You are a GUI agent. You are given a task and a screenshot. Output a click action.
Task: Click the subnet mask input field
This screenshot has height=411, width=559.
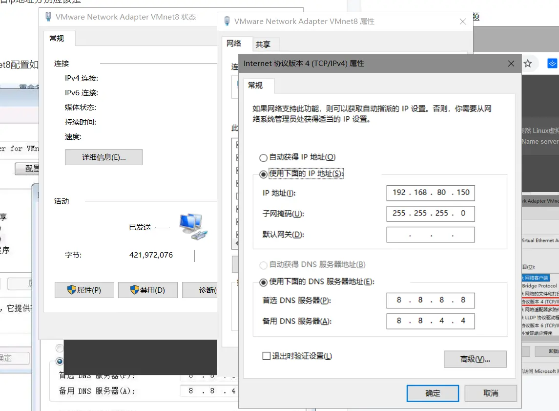[430, 214]
